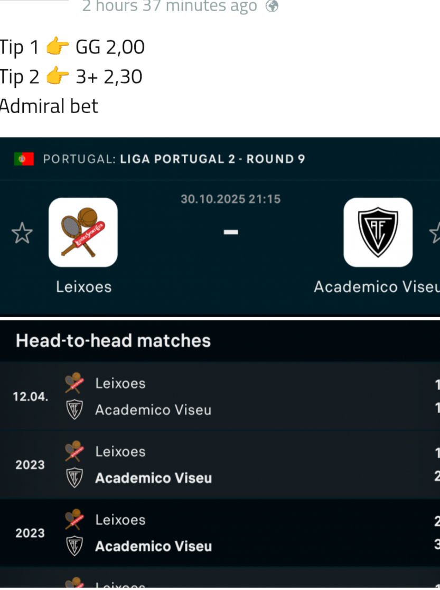Tap the large Academico Viseu crest
The image size is (440, 590).
(378, 232)
